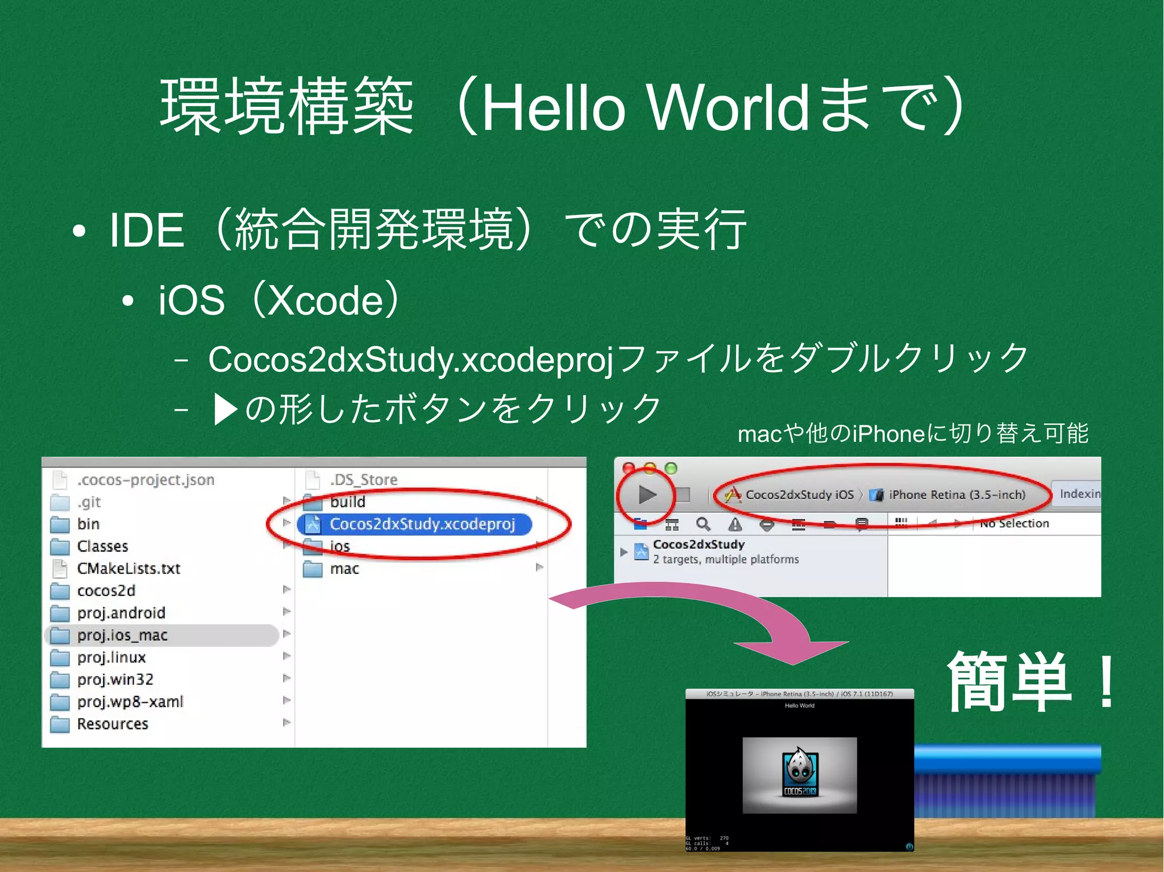Open the log navigator speech-bubble icon
1164x872 pixels.
click(x=862, y=524)
